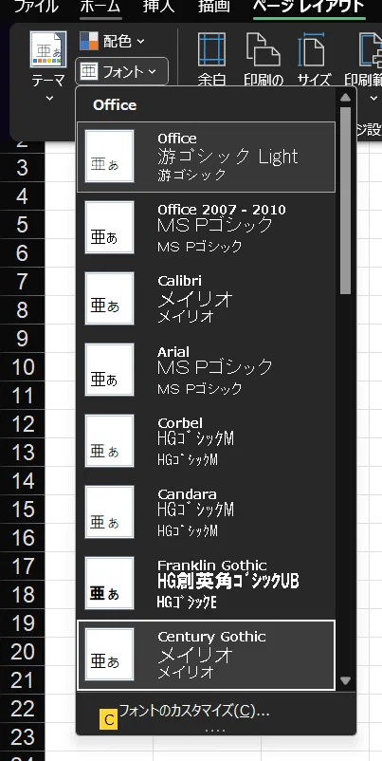Open the サイズ page size icon

(313, 49)
